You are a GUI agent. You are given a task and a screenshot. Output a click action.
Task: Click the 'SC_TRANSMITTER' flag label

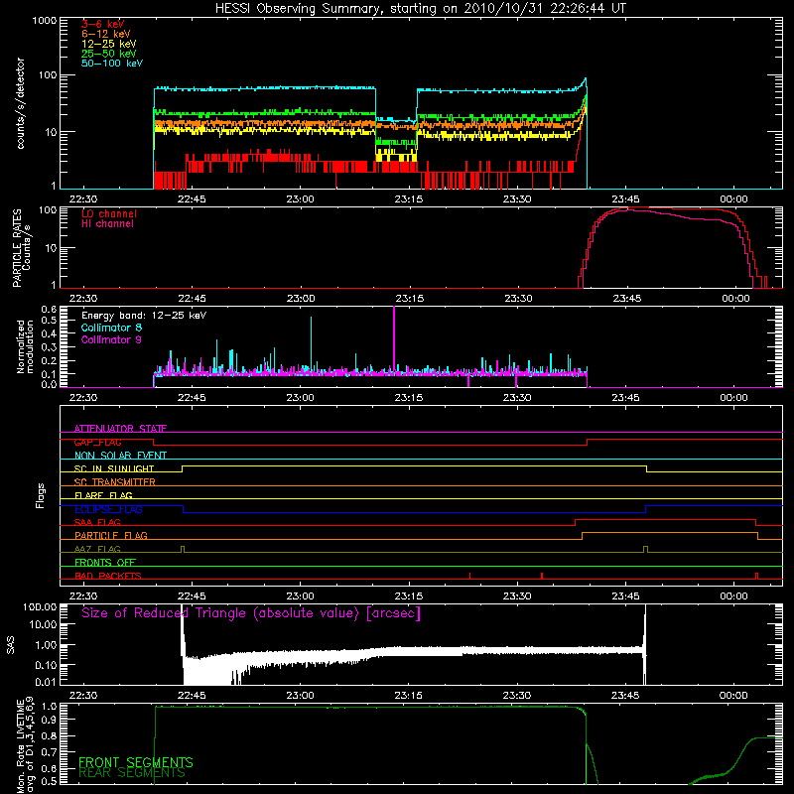114,482
